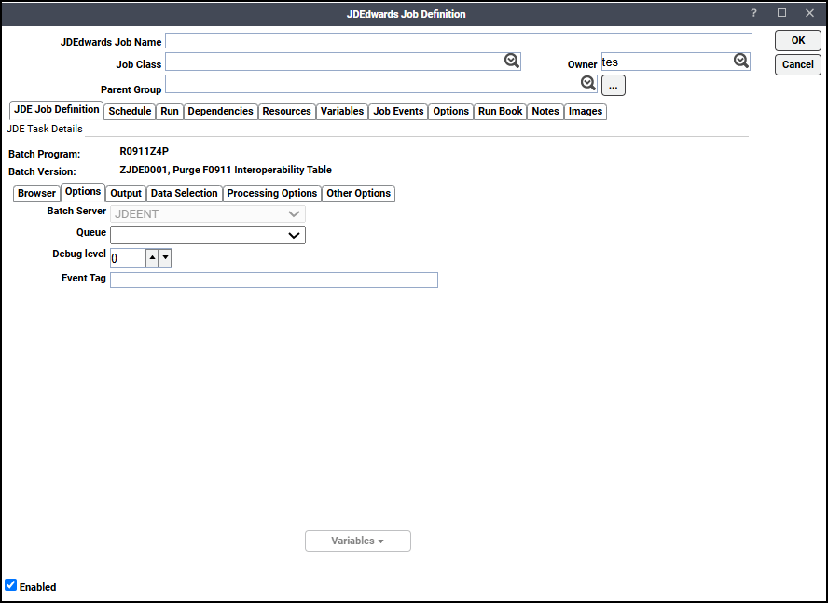The image size is (828, 603).
Task: Increase Debug level with up arrow
Action: click(152, 257)
